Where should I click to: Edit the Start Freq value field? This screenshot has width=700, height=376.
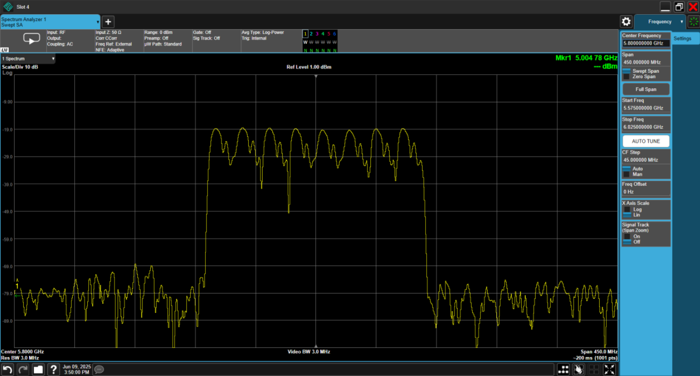click(646, 108)
